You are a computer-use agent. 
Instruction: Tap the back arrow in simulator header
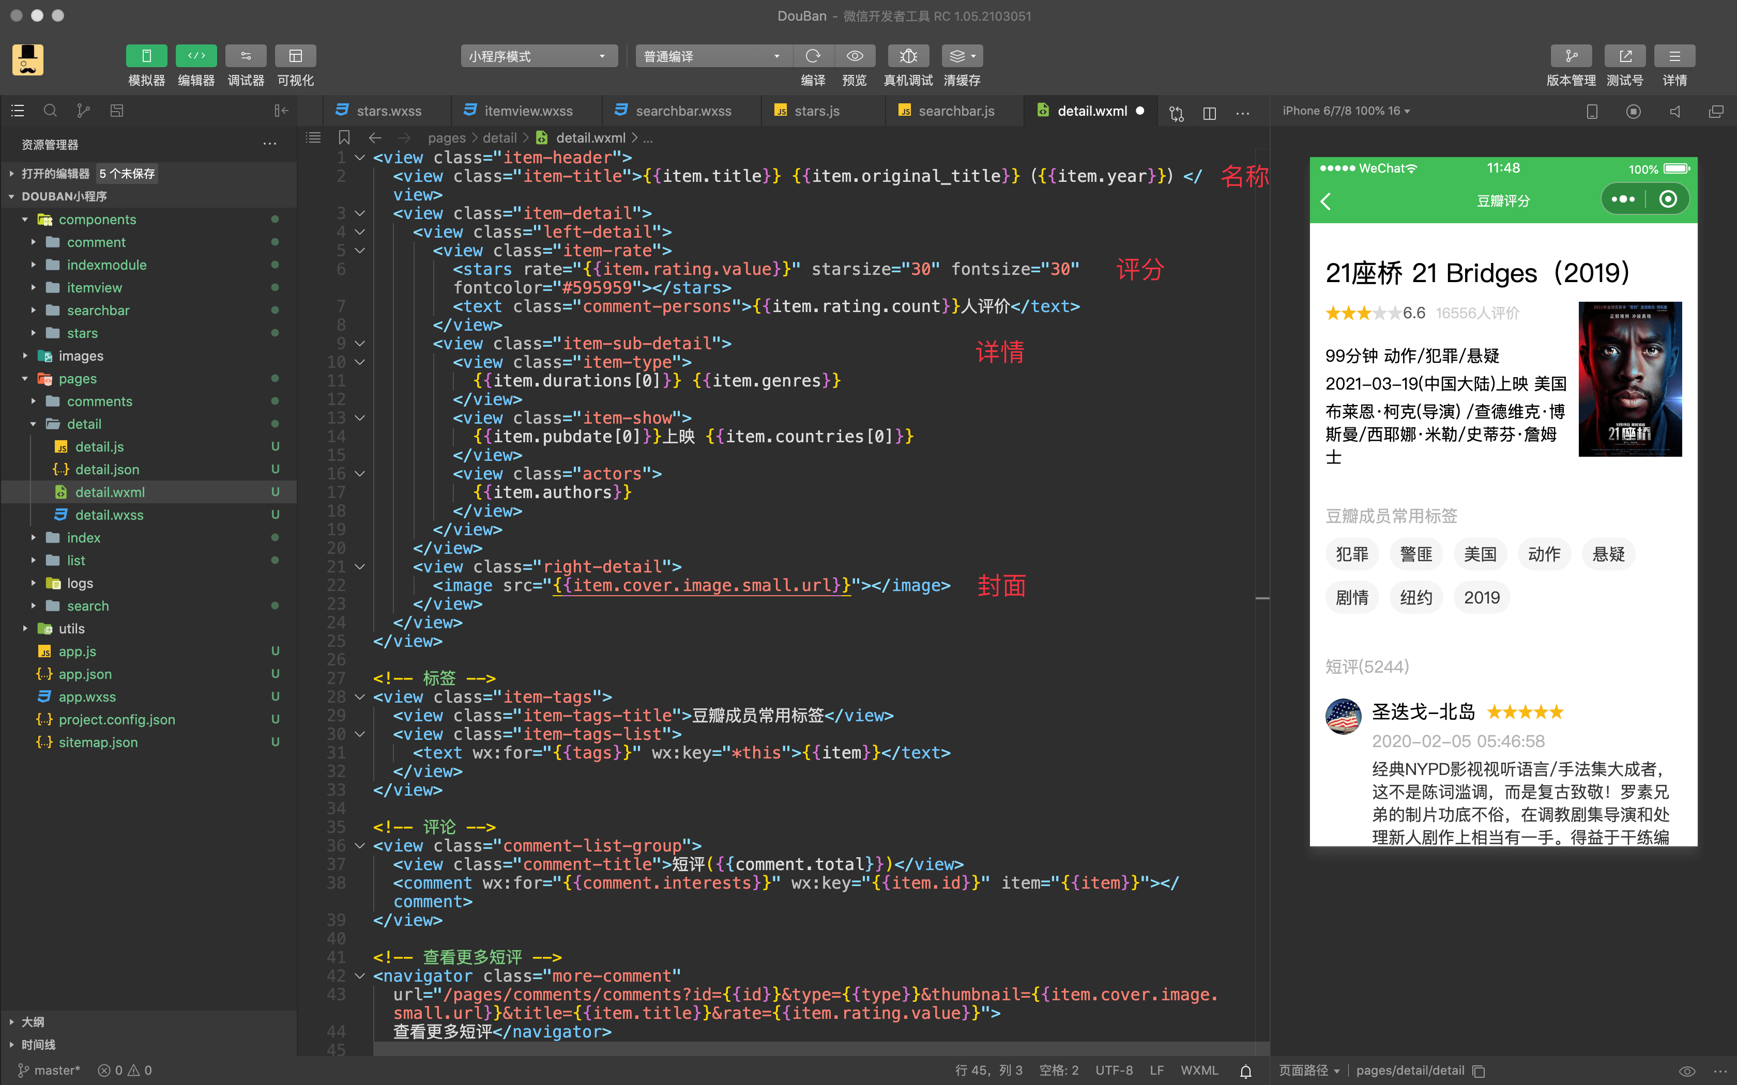(1327, 201)
